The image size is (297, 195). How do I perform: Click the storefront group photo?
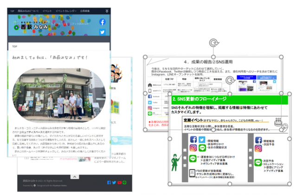point(59,95)
